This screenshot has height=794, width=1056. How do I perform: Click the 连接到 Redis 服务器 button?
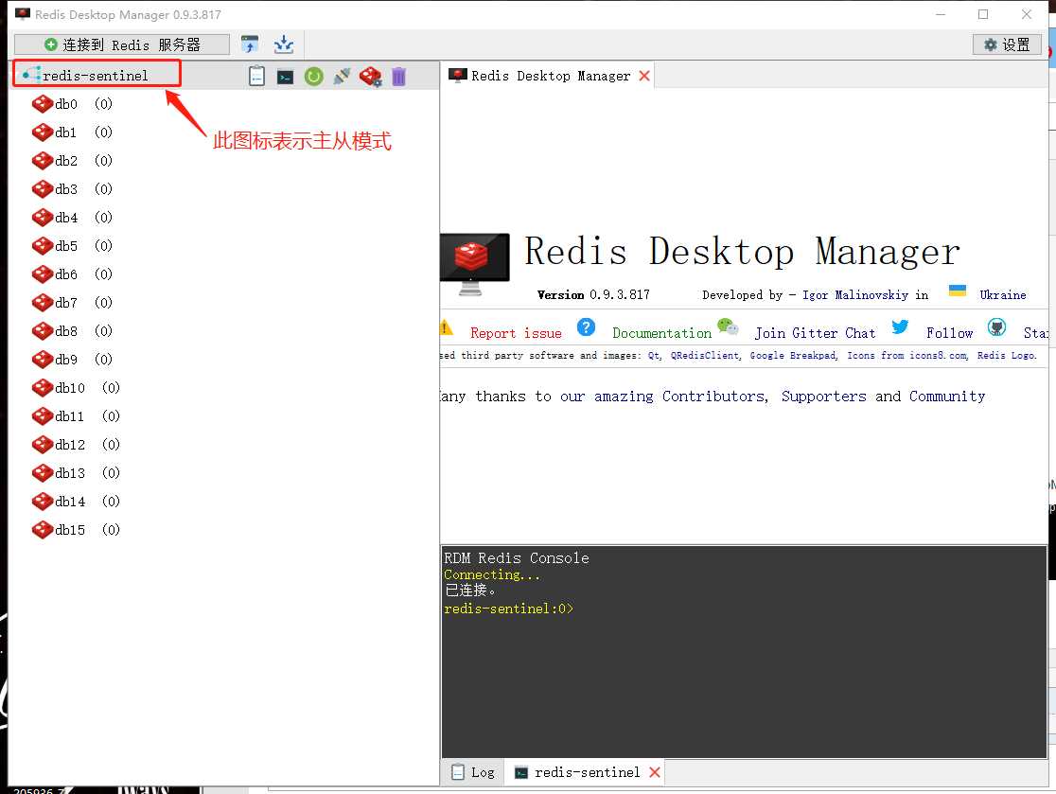pyautogui.click(x=122, y=44)
